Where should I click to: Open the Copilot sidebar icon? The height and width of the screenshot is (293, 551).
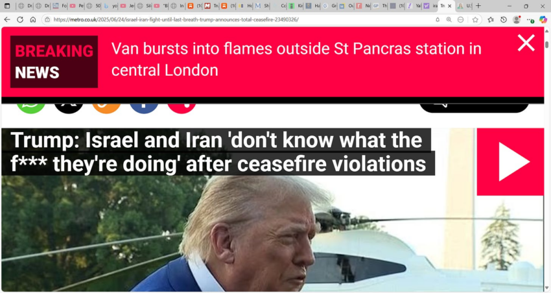pos(543,19)
